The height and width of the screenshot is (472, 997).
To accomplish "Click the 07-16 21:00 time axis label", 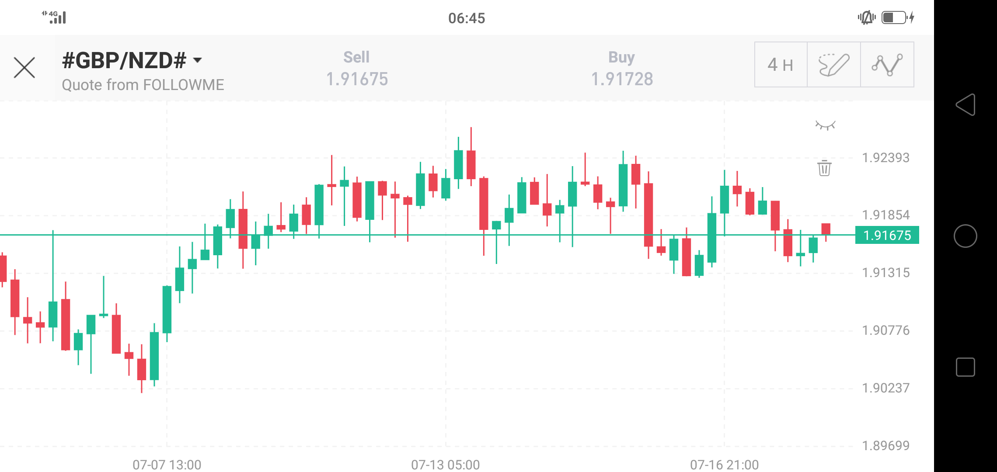I will coord(724,464).
